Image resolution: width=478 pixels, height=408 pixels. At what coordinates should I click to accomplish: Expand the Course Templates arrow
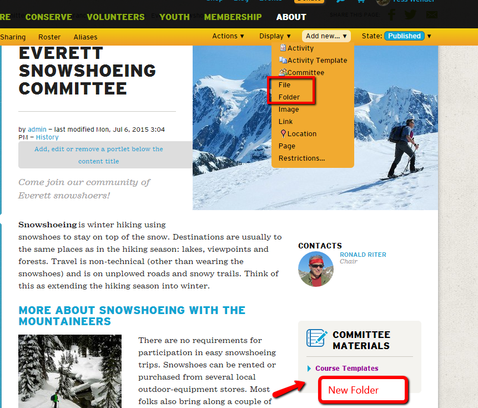point(309,369)
